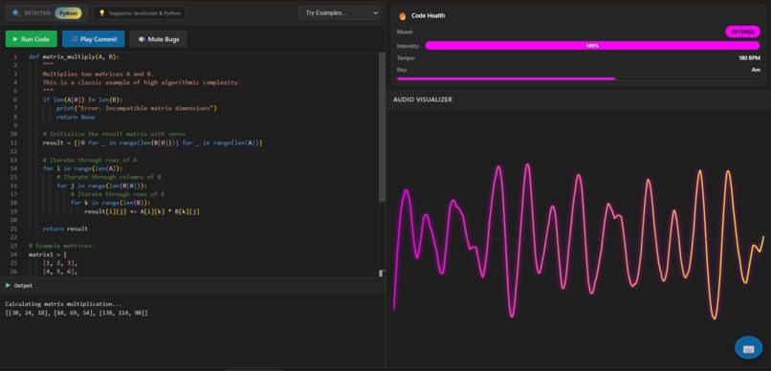
Task: Click the 'Supports: JavaScript & Python' hint
Action: click(140, 13)
